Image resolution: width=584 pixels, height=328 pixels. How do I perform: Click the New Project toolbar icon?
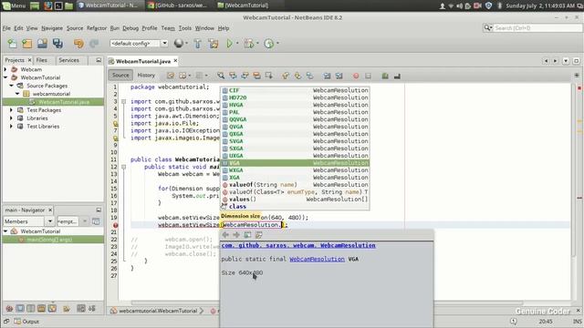click(26, 44)
